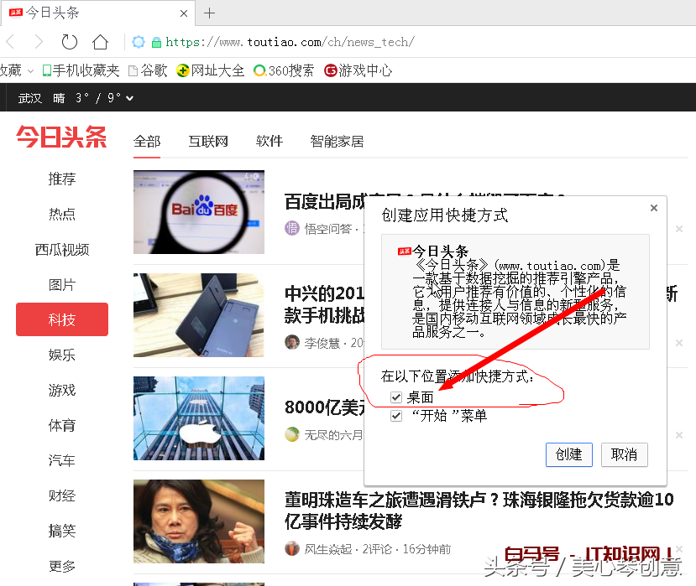Click the 创建 button in the dialog
696x586 pixels.
coord(569,455)
